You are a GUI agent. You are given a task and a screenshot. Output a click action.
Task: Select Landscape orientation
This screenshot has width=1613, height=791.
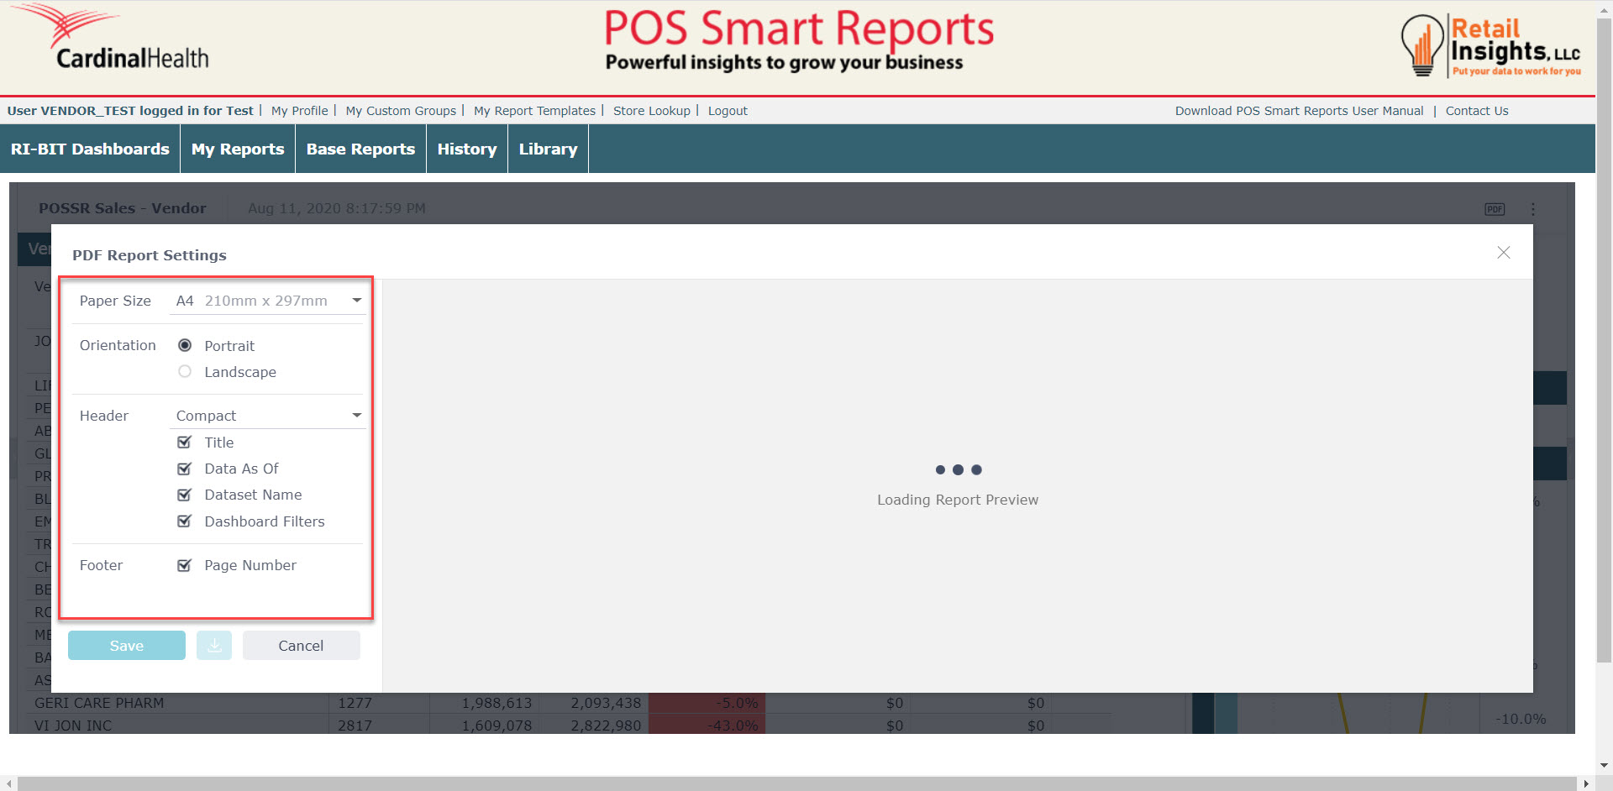[x=185, y=372]
